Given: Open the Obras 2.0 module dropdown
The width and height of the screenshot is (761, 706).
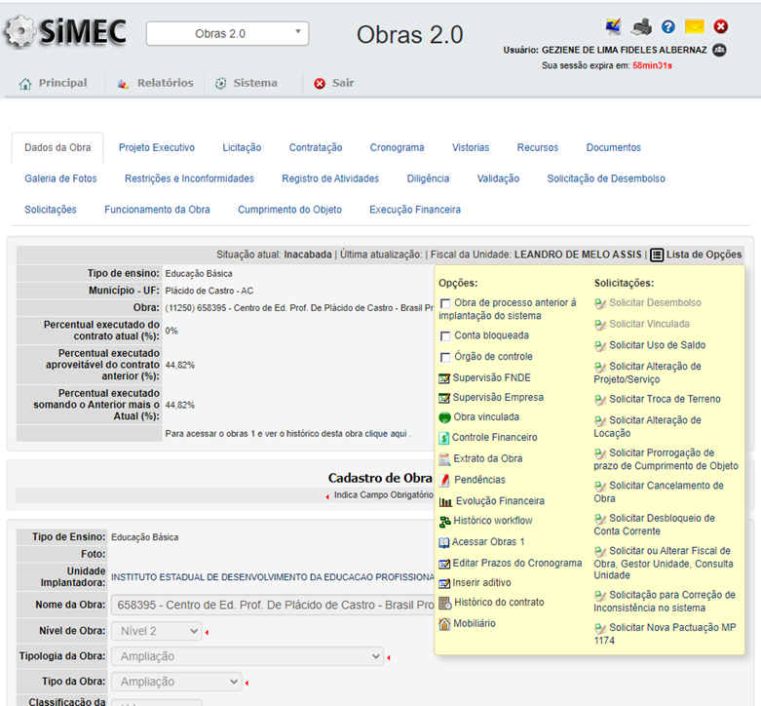Looking at the screenshot, I should click(227, 33).
